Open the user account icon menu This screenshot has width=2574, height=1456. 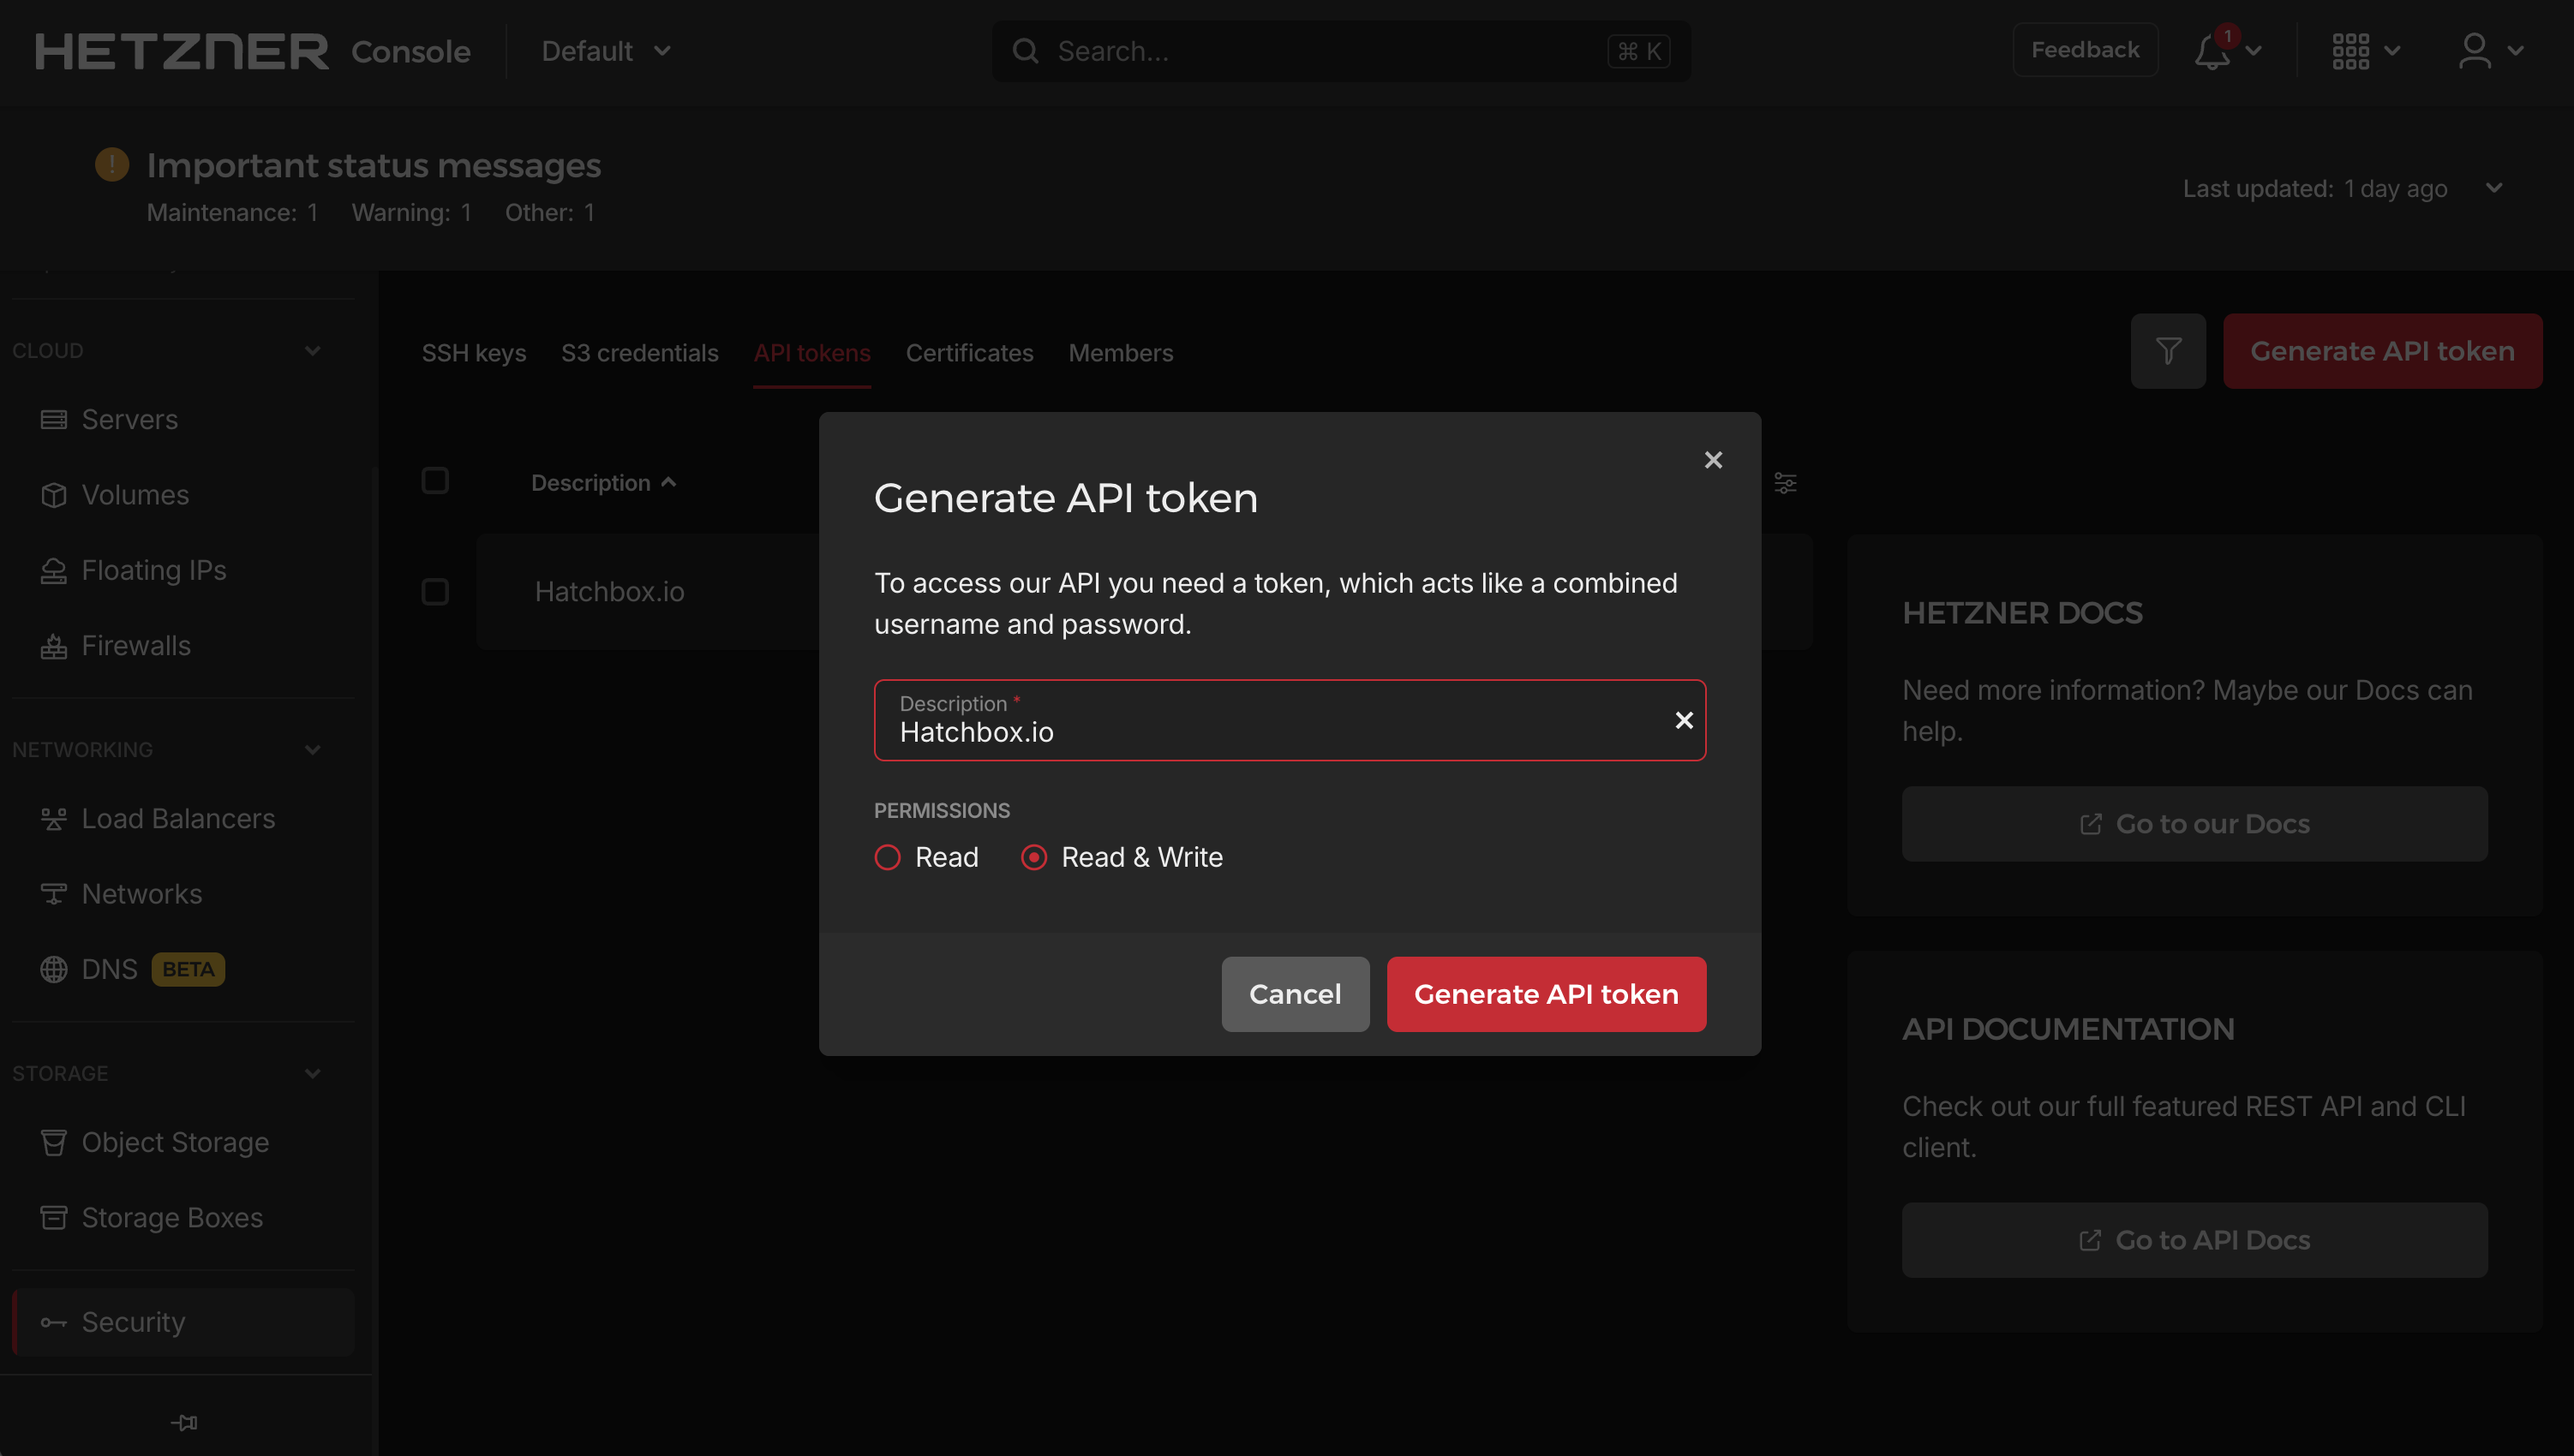(x=2475, y=51)
